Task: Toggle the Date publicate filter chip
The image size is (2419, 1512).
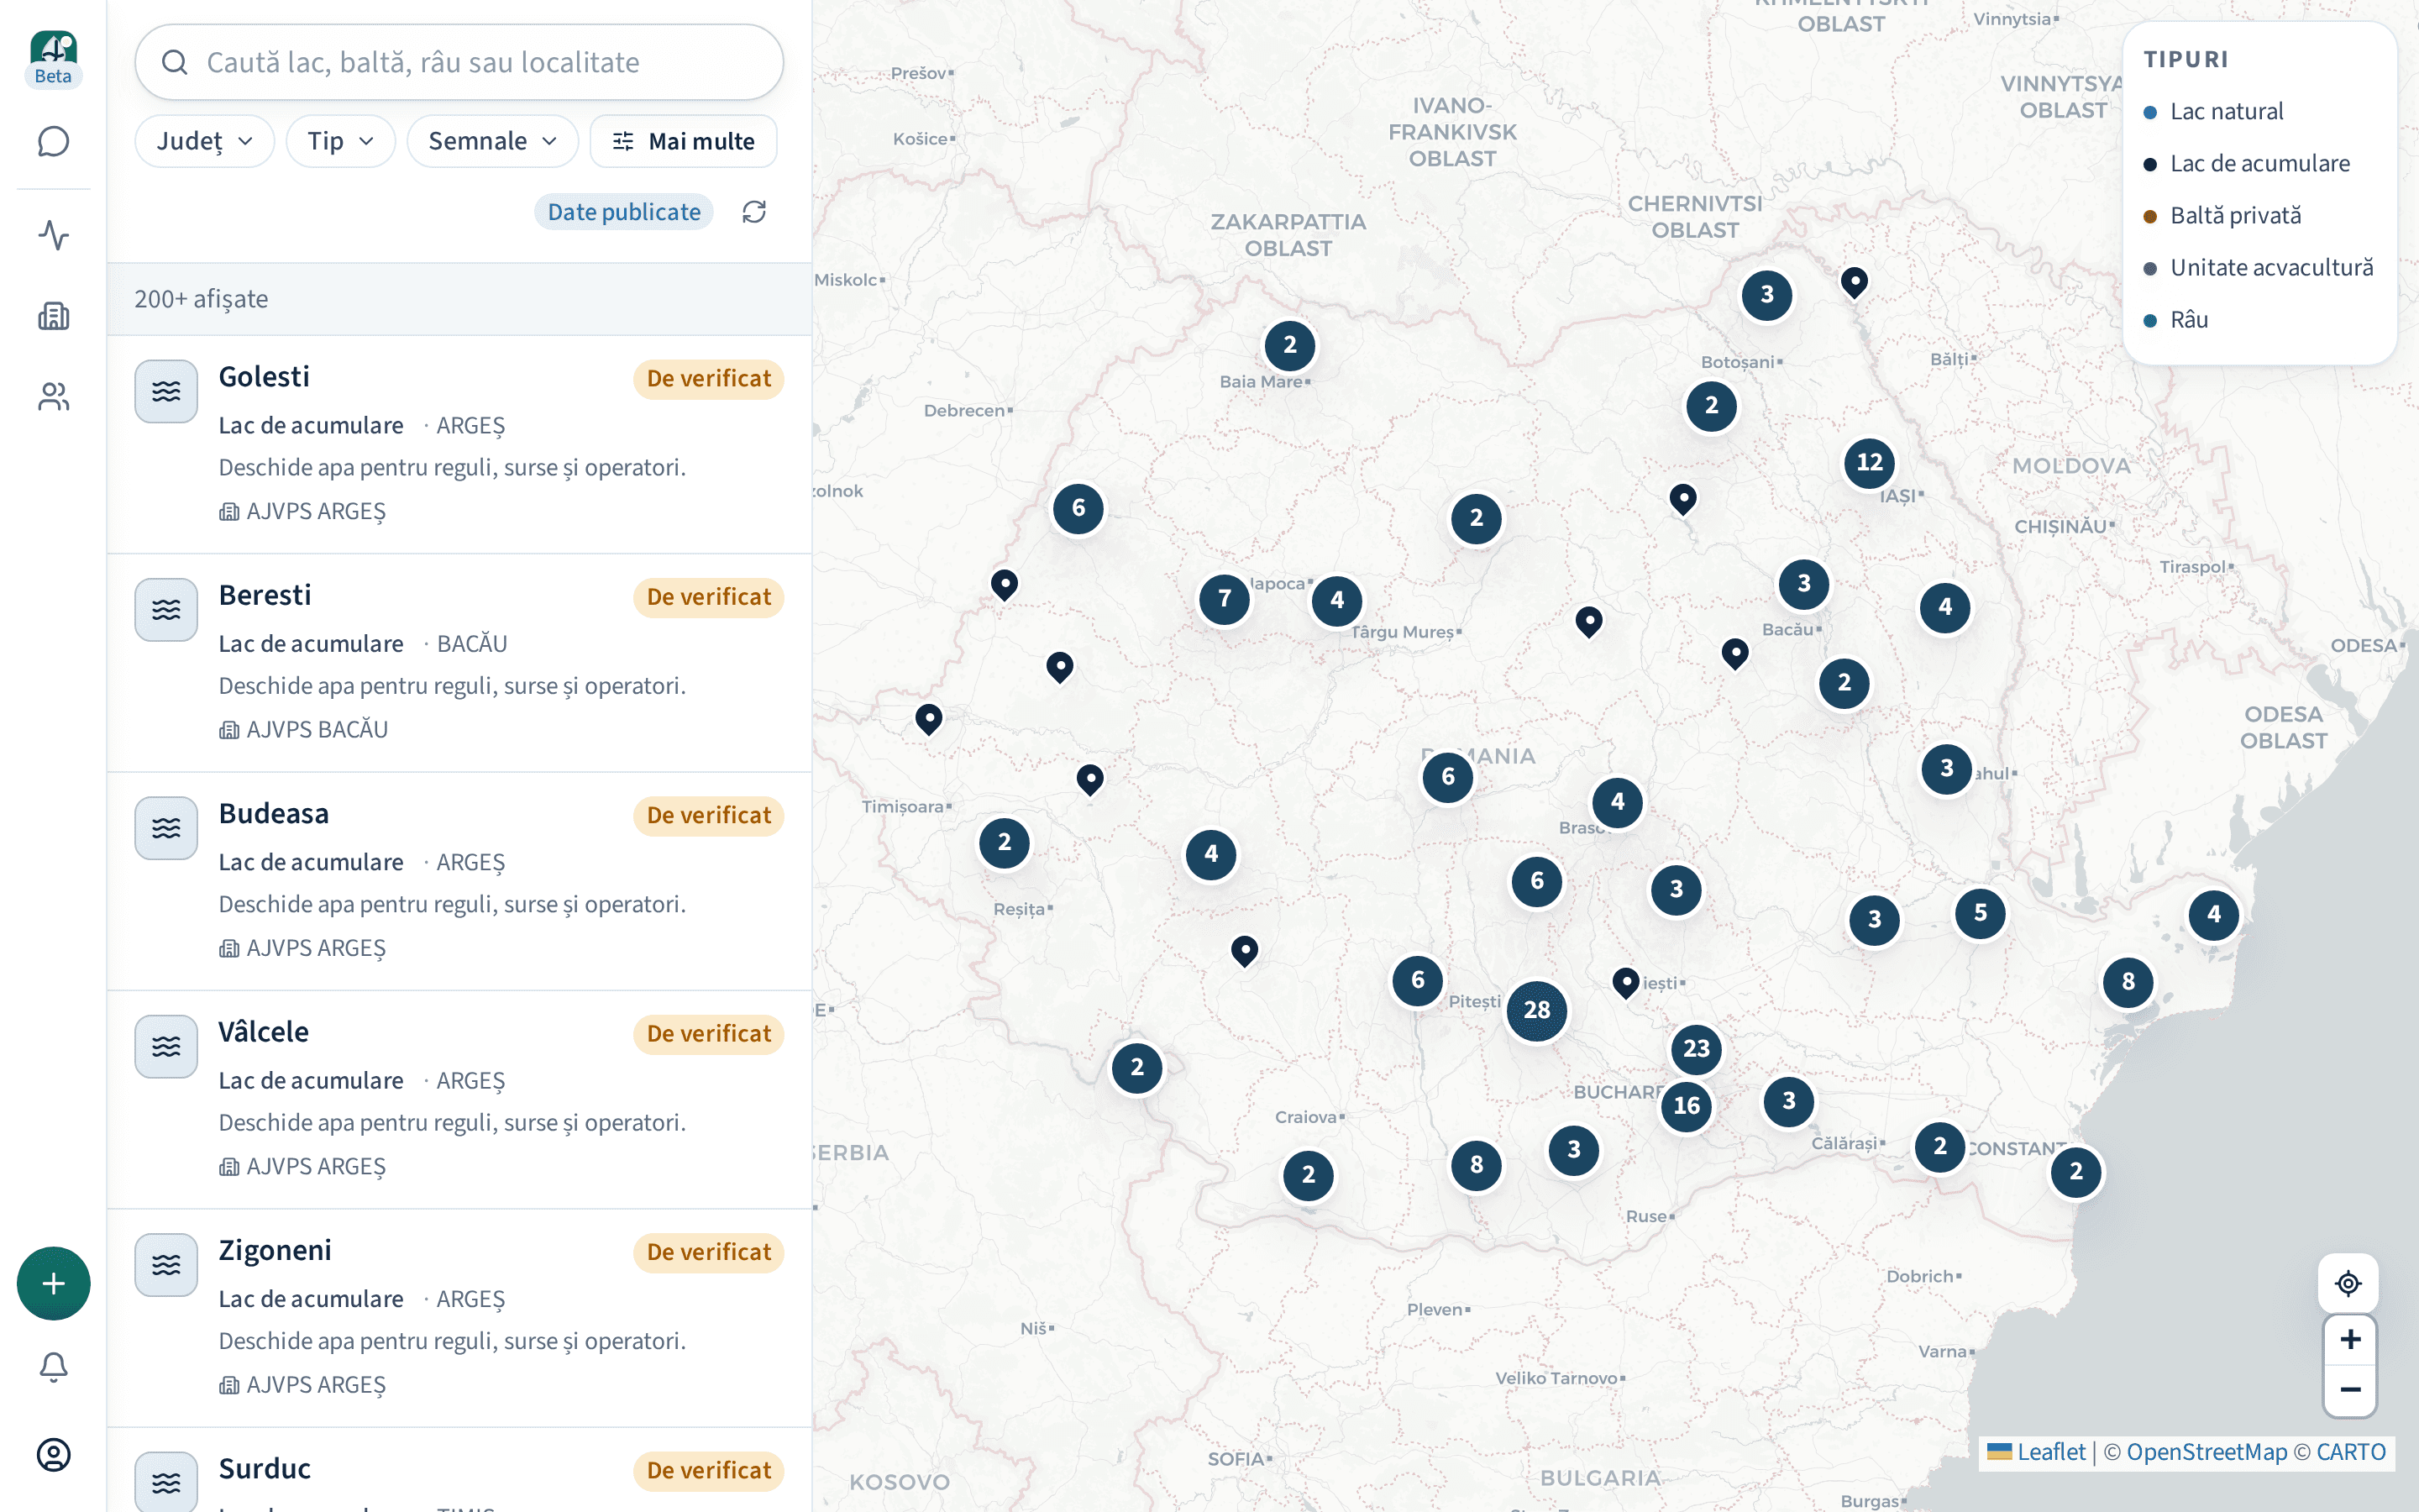Action: tap(624, 212)
